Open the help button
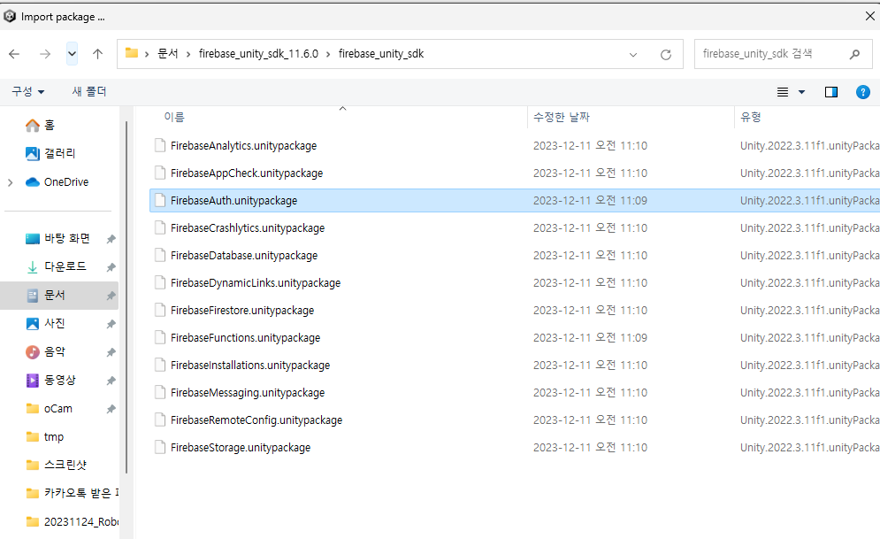The height and width of the screenshot is (539, 880). (x=862, y=92)
